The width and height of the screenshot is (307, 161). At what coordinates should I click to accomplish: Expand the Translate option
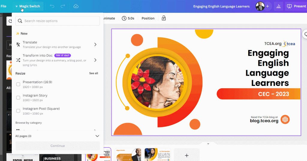(x=95, y=45)
